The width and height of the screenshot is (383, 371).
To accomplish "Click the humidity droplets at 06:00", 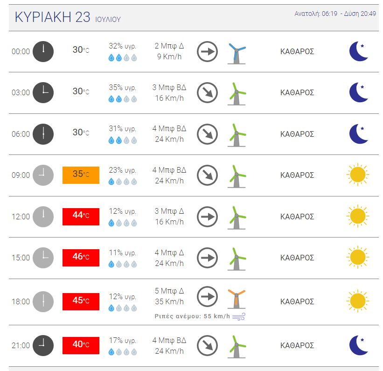I will [x=123, y=140].
